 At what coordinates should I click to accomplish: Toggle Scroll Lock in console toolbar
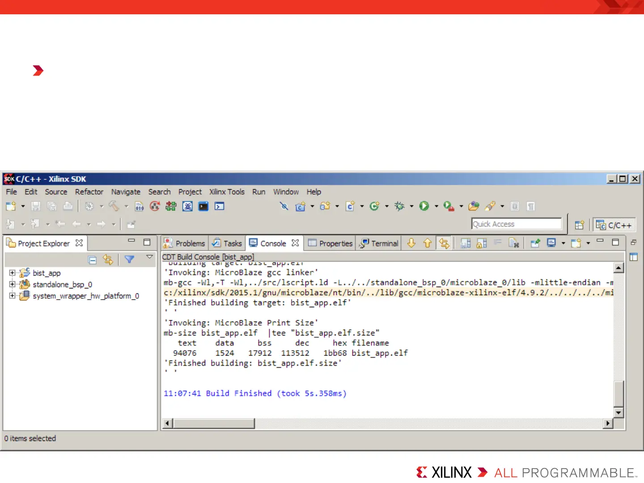[482, 243]
